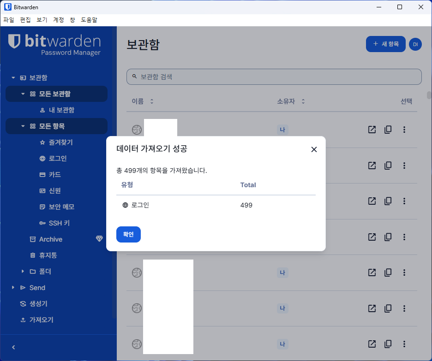The width and height of the screenshot is (432, 361).
Task: Copy from the sixth vault item
Action: [388, 308]
